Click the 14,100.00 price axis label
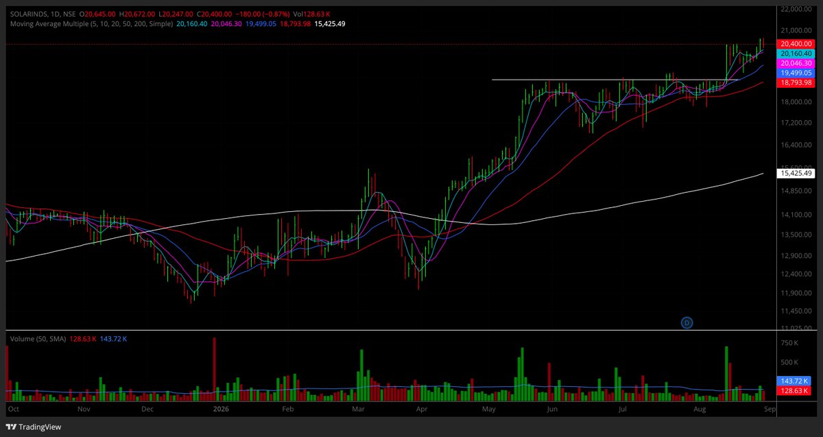Viewport: 823px width, 437px height. pyautogui.click(x=798, y=215)
